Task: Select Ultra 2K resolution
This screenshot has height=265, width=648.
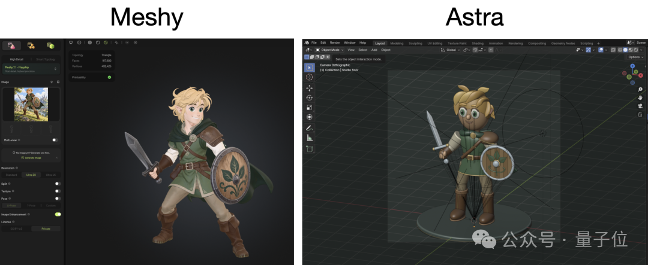Action: (x=31, y=175)
